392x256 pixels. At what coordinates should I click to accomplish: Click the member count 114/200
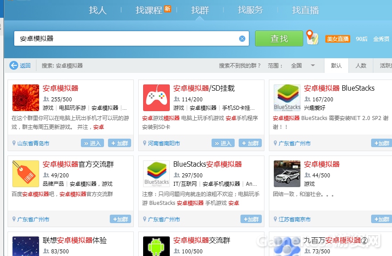click(192, 99)
